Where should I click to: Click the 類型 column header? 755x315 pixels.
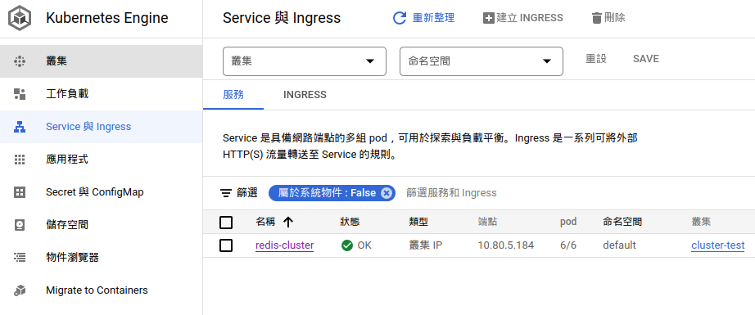pyautogui.click(x=418, y=223)
